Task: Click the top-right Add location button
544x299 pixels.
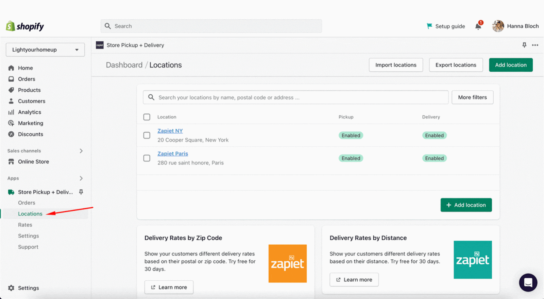Action: (x=511, y=65)
